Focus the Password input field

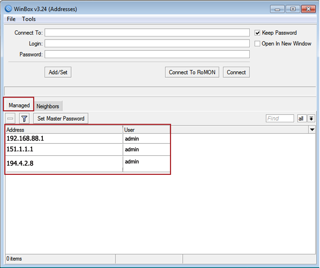[x=147, y=55]
